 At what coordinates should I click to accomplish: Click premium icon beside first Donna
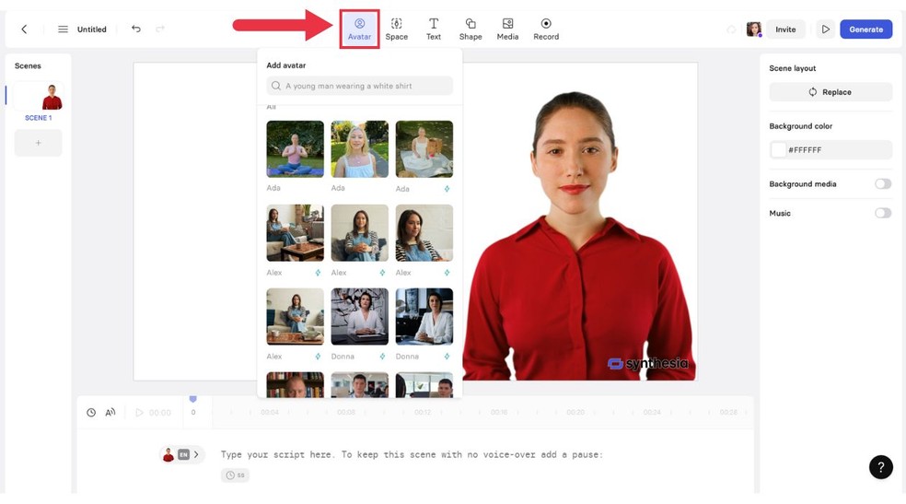coord(382,357)
